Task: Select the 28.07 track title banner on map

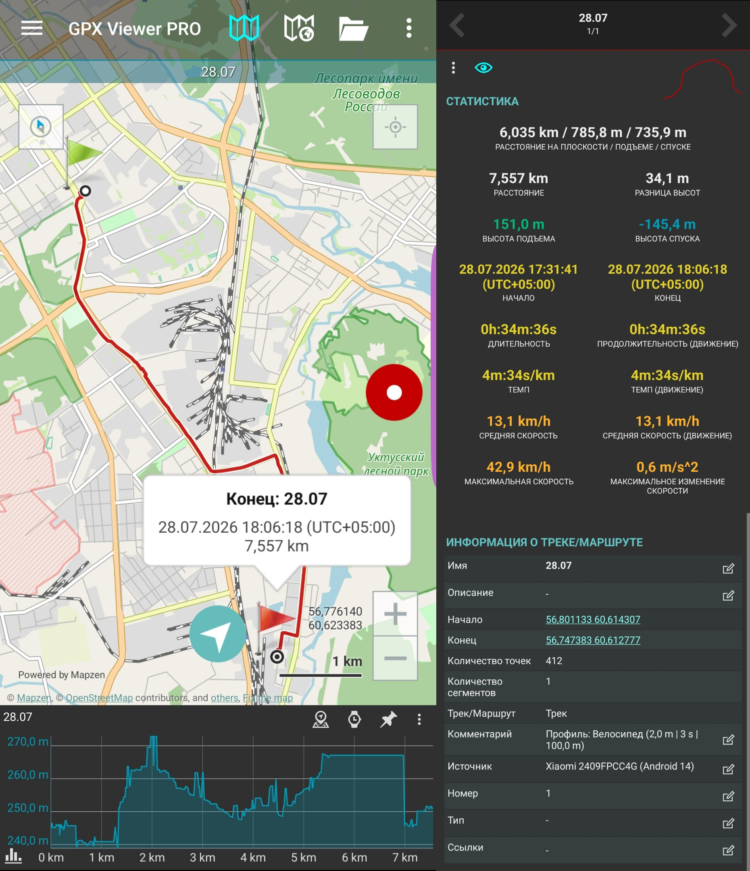Action: (x=218, y=72)
